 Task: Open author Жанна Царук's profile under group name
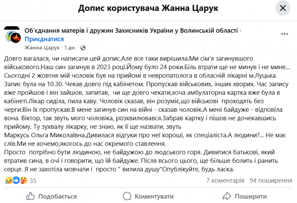tap(42, 48)
